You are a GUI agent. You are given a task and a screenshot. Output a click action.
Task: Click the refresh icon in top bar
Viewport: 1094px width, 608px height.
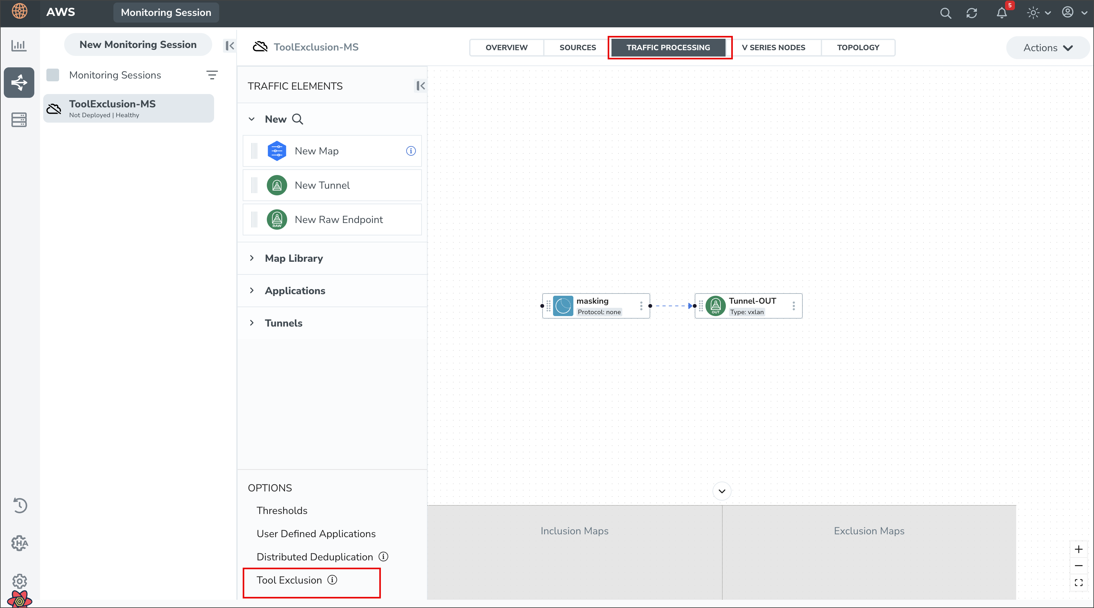(972, 13)
